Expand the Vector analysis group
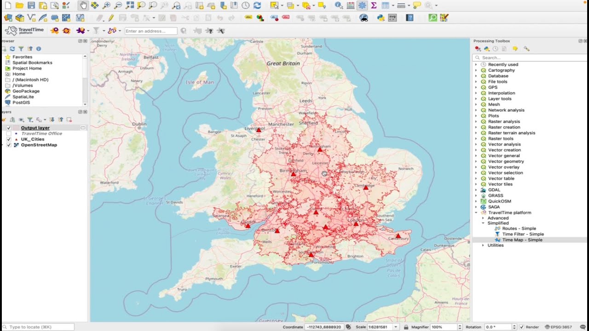The height and width of the screenshot is (331, 589). point(476,144)
